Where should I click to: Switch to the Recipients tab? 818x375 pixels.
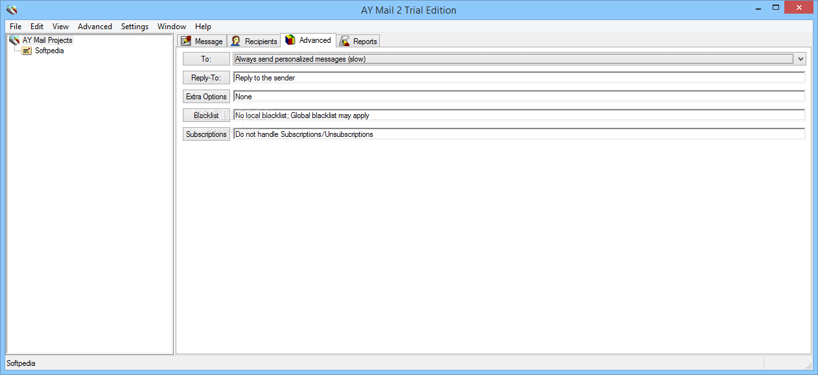253,41
